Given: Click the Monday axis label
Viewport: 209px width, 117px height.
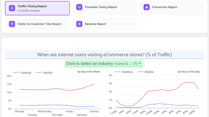Looking at the screenshot, I should 20,111.
